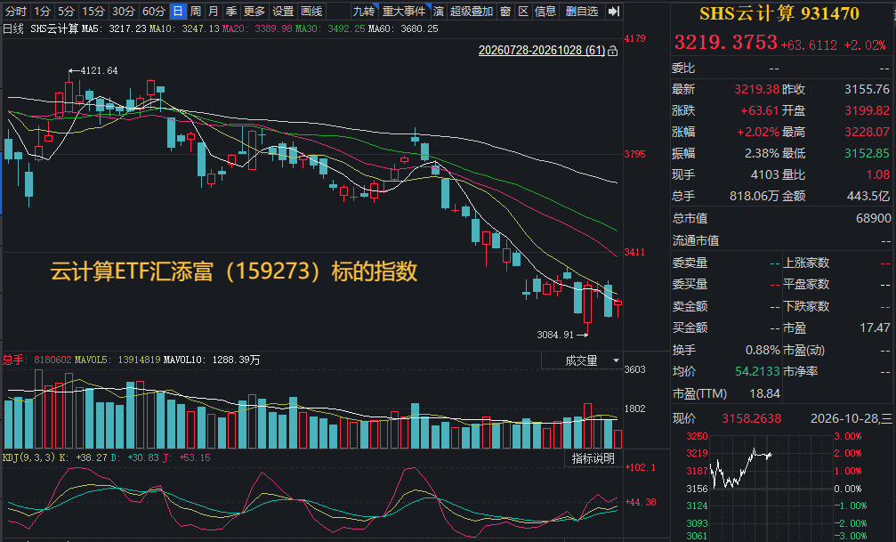The width and height of the screenshot is (896, 542).
Task: Click the MA20: 3389.98 label
Action: tap(257, 28)
